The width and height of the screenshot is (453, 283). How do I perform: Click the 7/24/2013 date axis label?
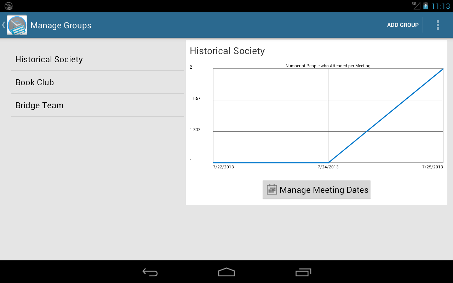pos(328,167)
